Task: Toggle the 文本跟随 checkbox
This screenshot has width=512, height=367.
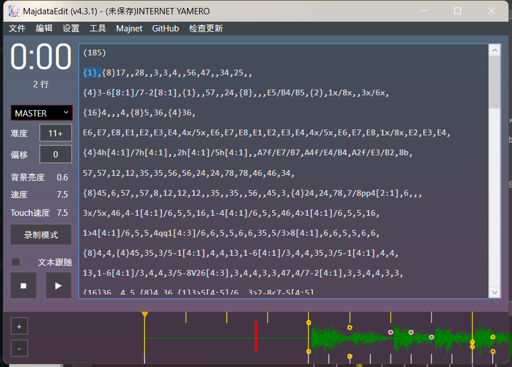Action: click(x=16, y=262)
